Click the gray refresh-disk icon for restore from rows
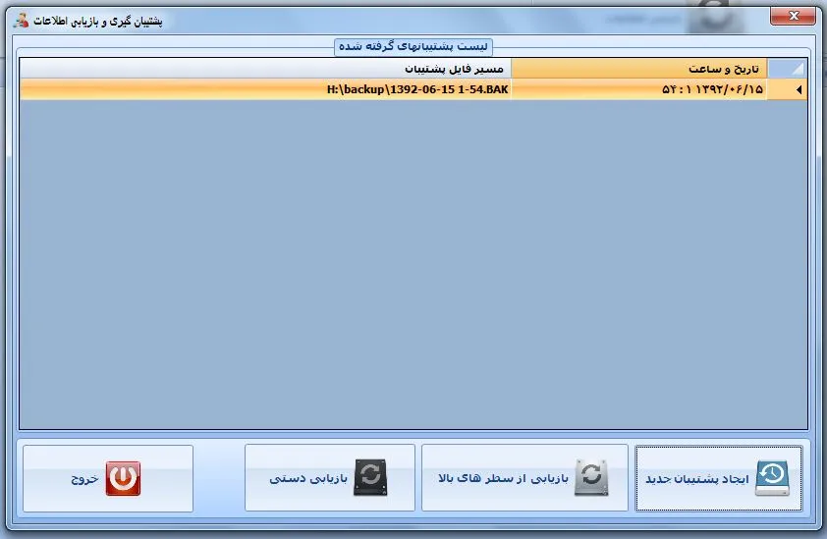This screenshot has height=539, width=827. [x=591, y=477]
